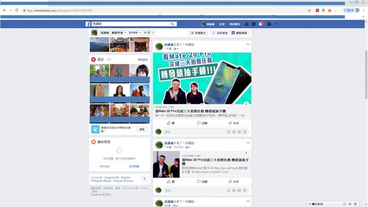This screenshot has width=368, height=207.
Task: Click the search magnifier icon
Action: point(173,24)
